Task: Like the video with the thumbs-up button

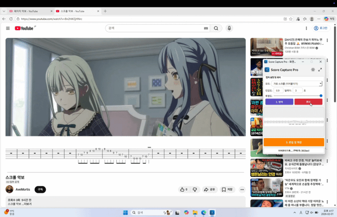Action: click(183, 189)
